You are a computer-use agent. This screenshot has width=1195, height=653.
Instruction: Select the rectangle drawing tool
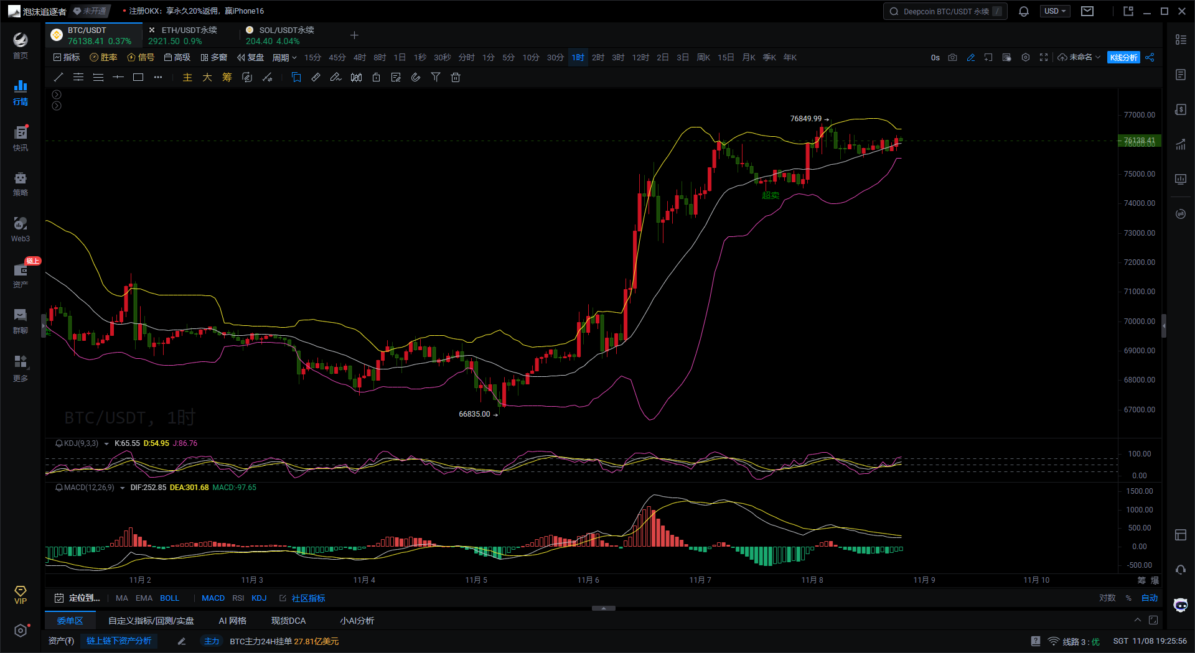pyautogui.click(x=138, y=77)
